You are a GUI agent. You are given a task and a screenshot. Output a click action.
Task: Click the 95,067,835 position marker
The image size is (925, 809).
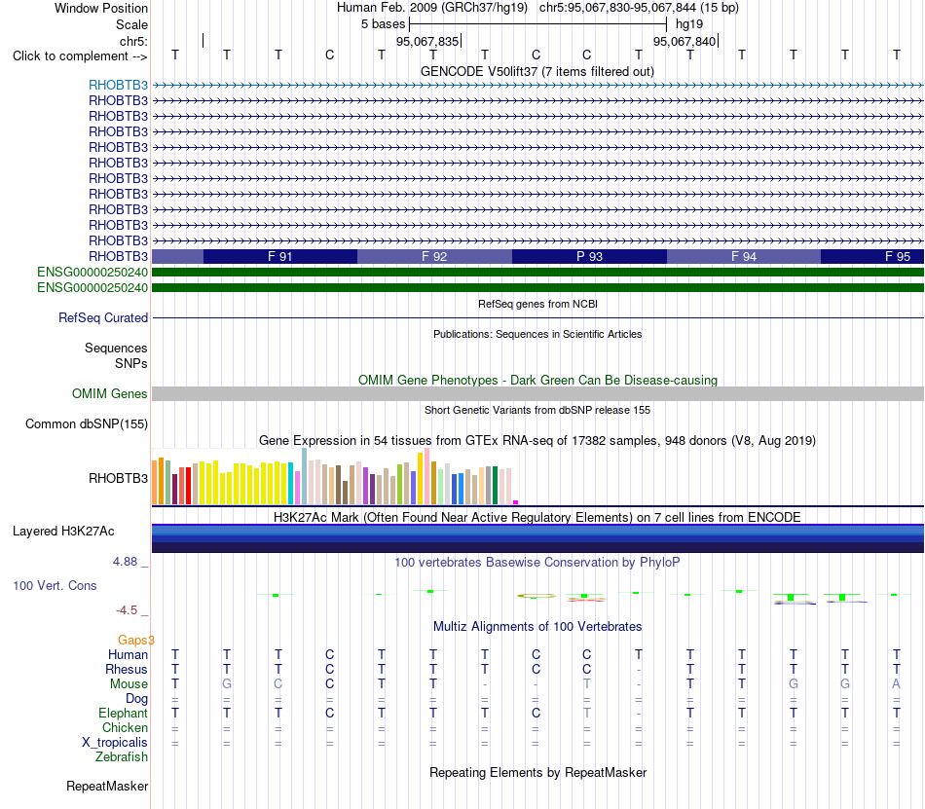(x=427, y=41)
